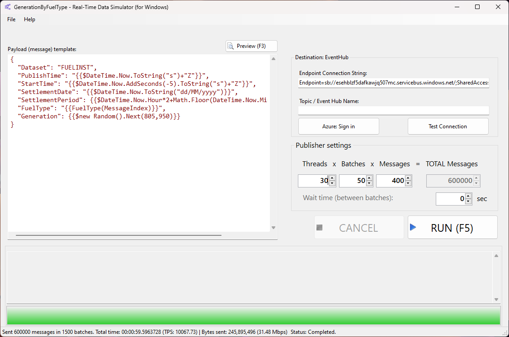Click the "FuelType" template line

coord(92,108)
